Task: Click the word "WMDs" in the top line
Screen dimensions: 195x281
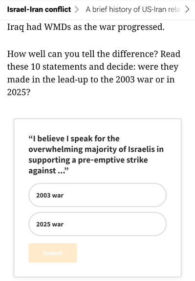Action: (x=58, y=27)
